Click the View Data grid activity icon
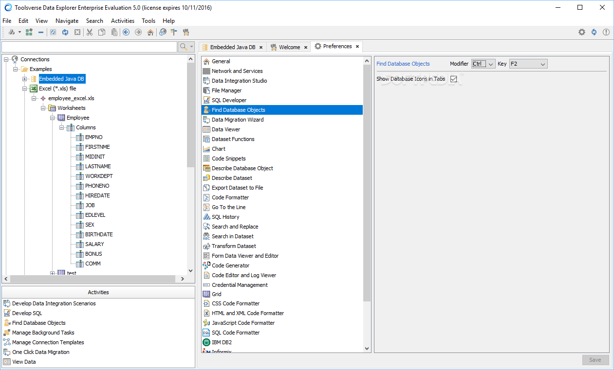The image size is (614, 370). click(7, 362)
